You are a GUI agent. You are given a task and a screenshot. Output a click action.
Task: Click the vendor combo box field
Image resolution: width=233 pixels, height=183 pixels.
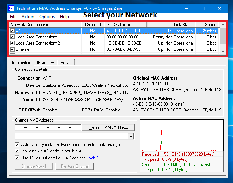[71, 136]
